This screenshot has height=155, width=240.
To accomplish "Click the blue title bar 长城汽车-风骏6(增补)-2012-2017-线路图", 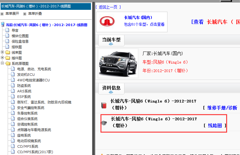I will 46,6.
